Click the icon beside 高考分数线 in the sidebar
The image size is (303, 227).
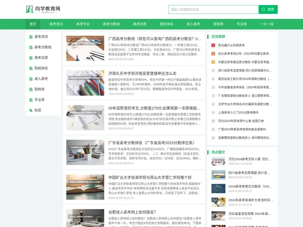pyautogui.click(x=31, y=47)
